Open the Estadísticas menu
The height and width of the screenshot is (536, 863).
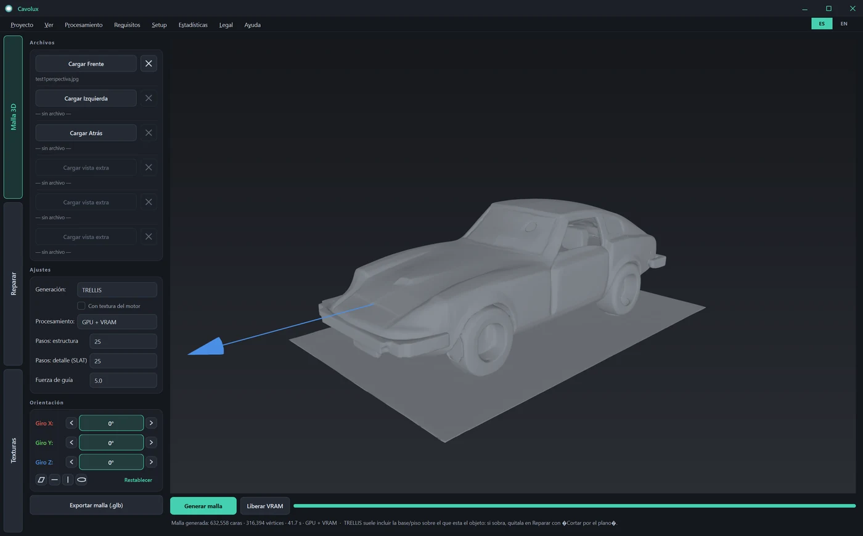tap(193, 25)
